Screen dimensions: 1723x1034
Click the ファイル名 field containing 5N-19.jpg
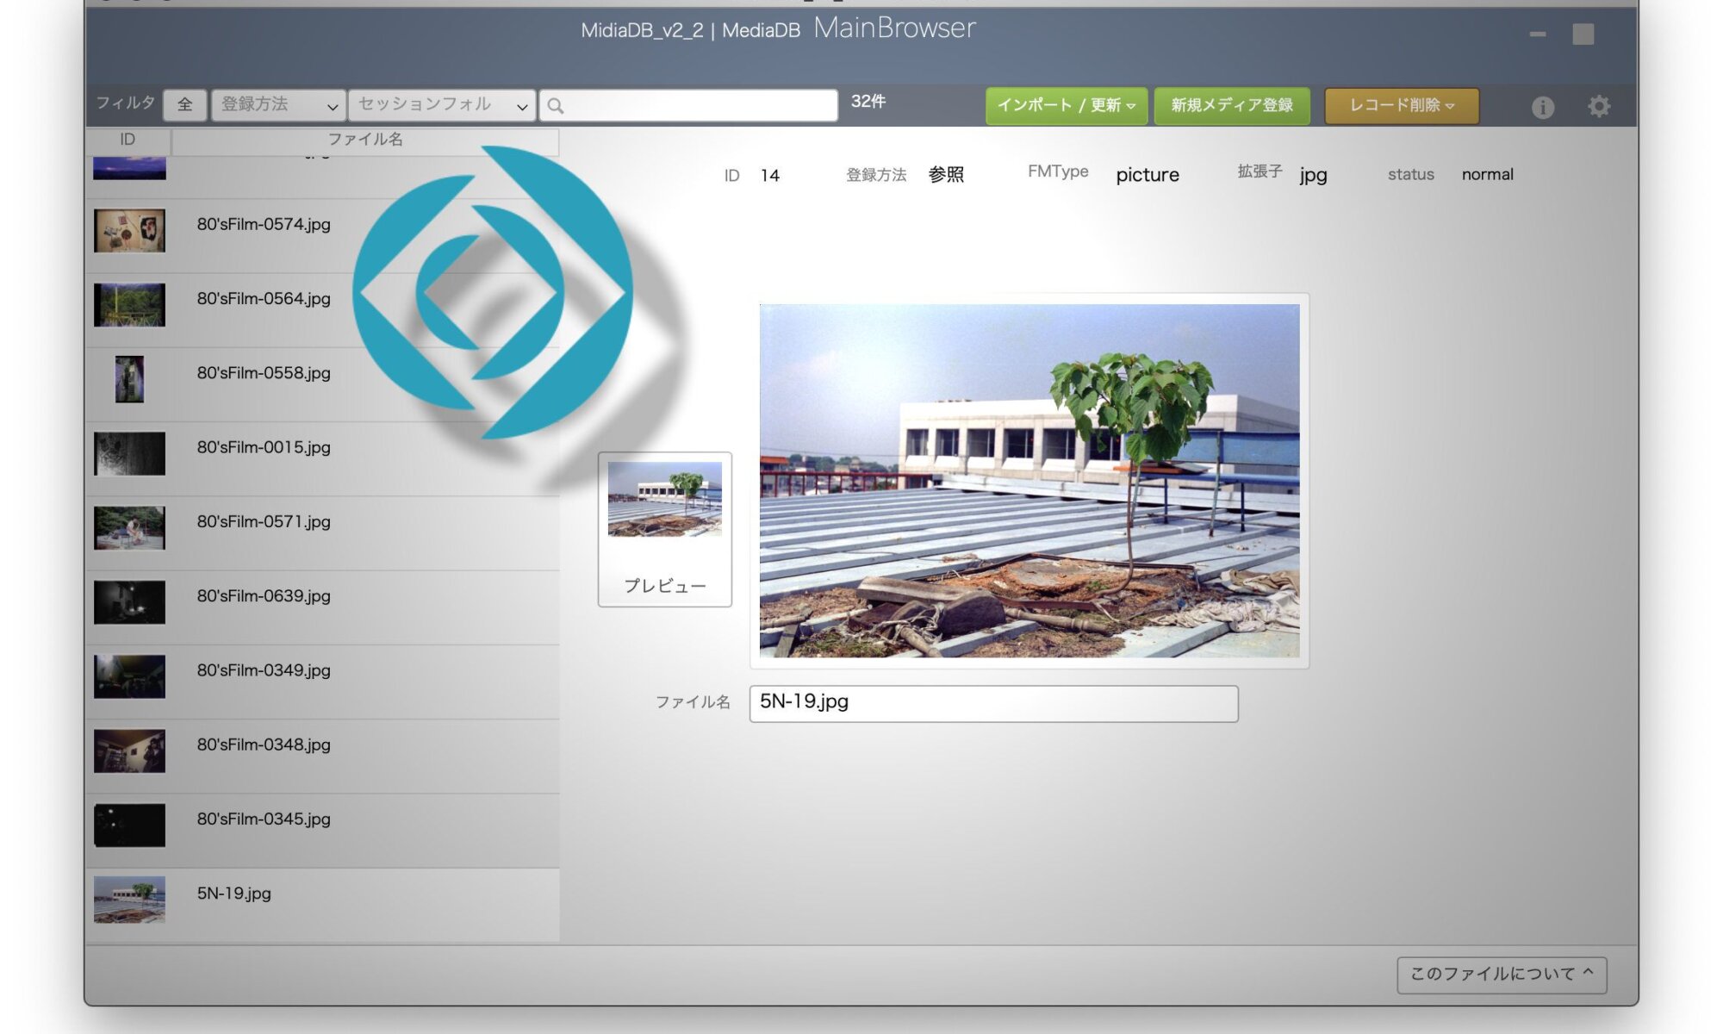pos(993,703)
